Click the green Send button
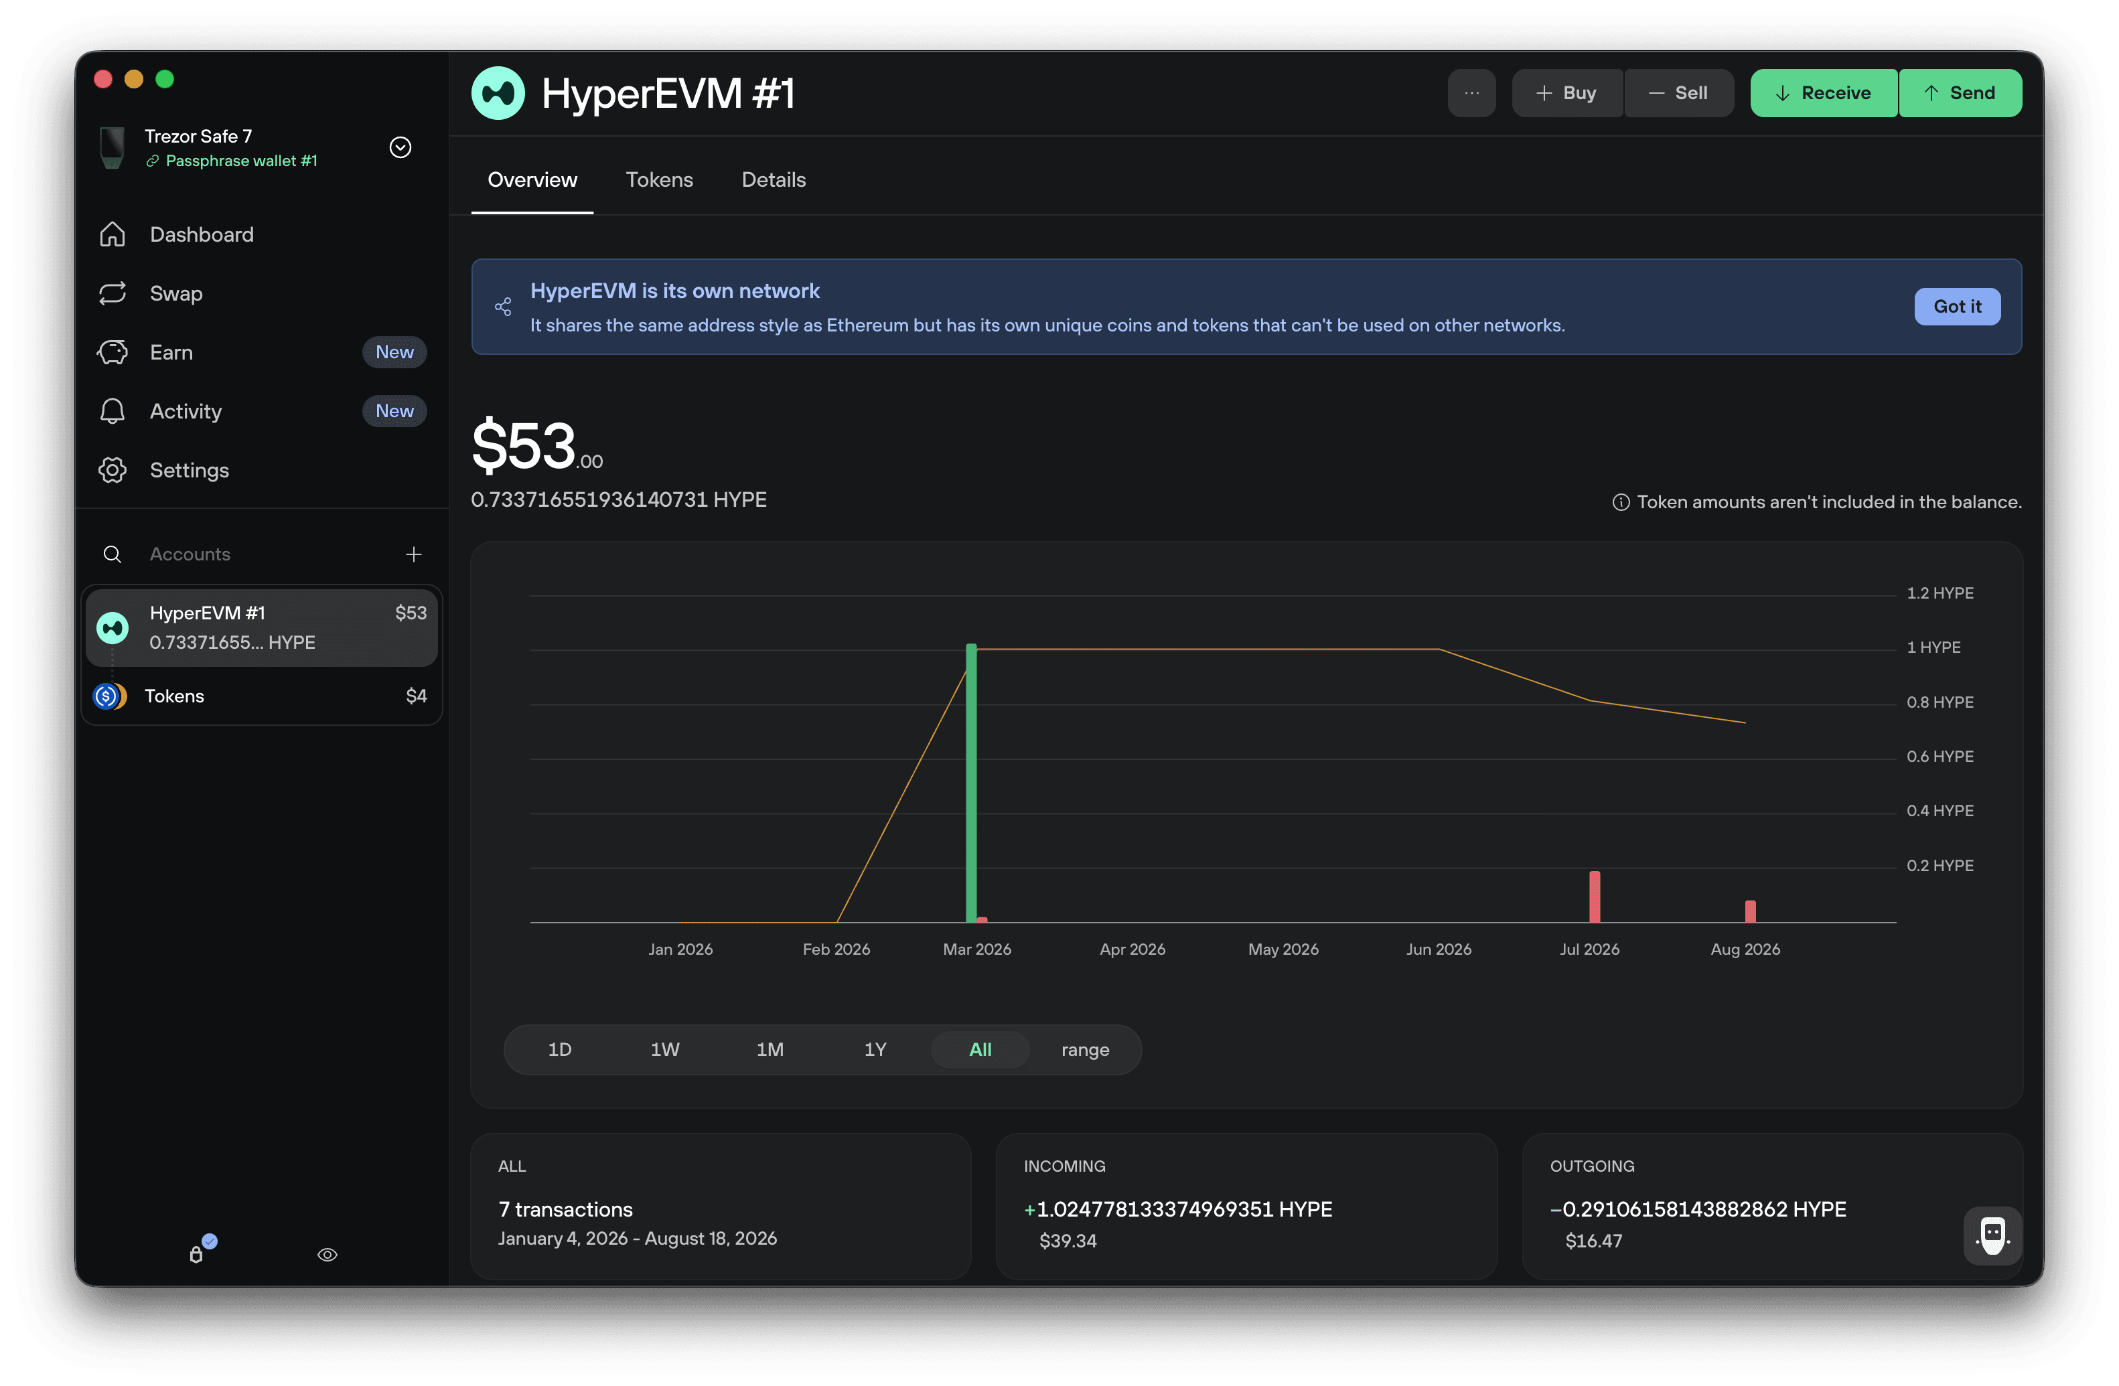Image resolution: width=2119 pixels, height=1386 pixels. click(x=1960, y=92)
